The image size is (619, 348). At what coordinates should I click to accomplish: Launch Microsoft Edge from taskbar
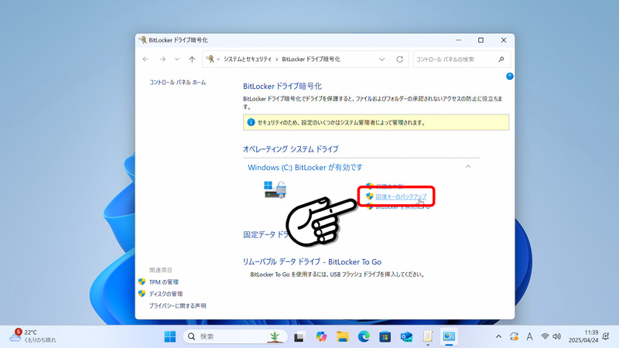[x=364, y=336]
